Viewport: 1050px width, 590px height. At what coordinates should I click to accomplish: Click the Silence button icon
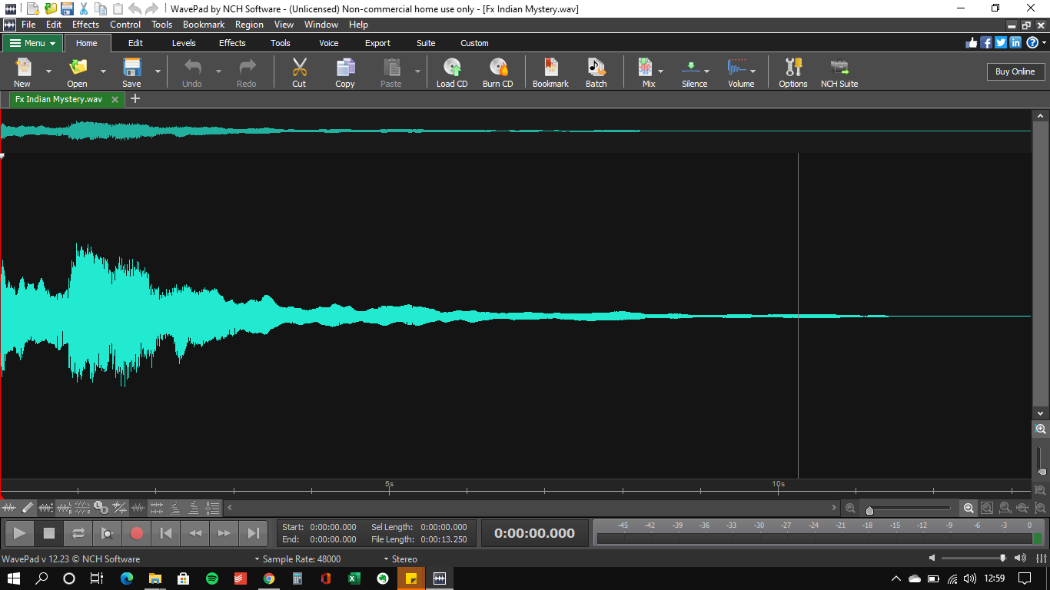point(691,68)
